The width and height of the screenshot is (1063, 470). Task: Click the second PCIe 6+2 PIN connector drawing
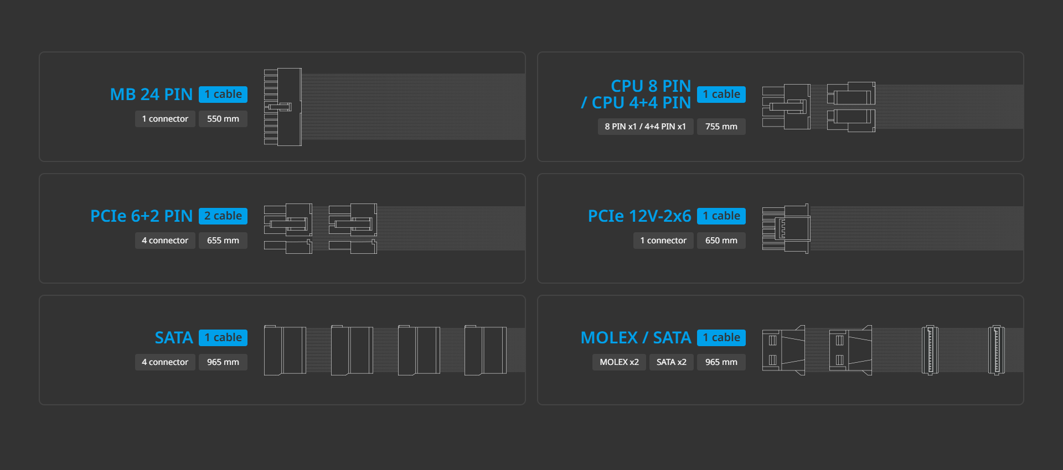point(353,228)
